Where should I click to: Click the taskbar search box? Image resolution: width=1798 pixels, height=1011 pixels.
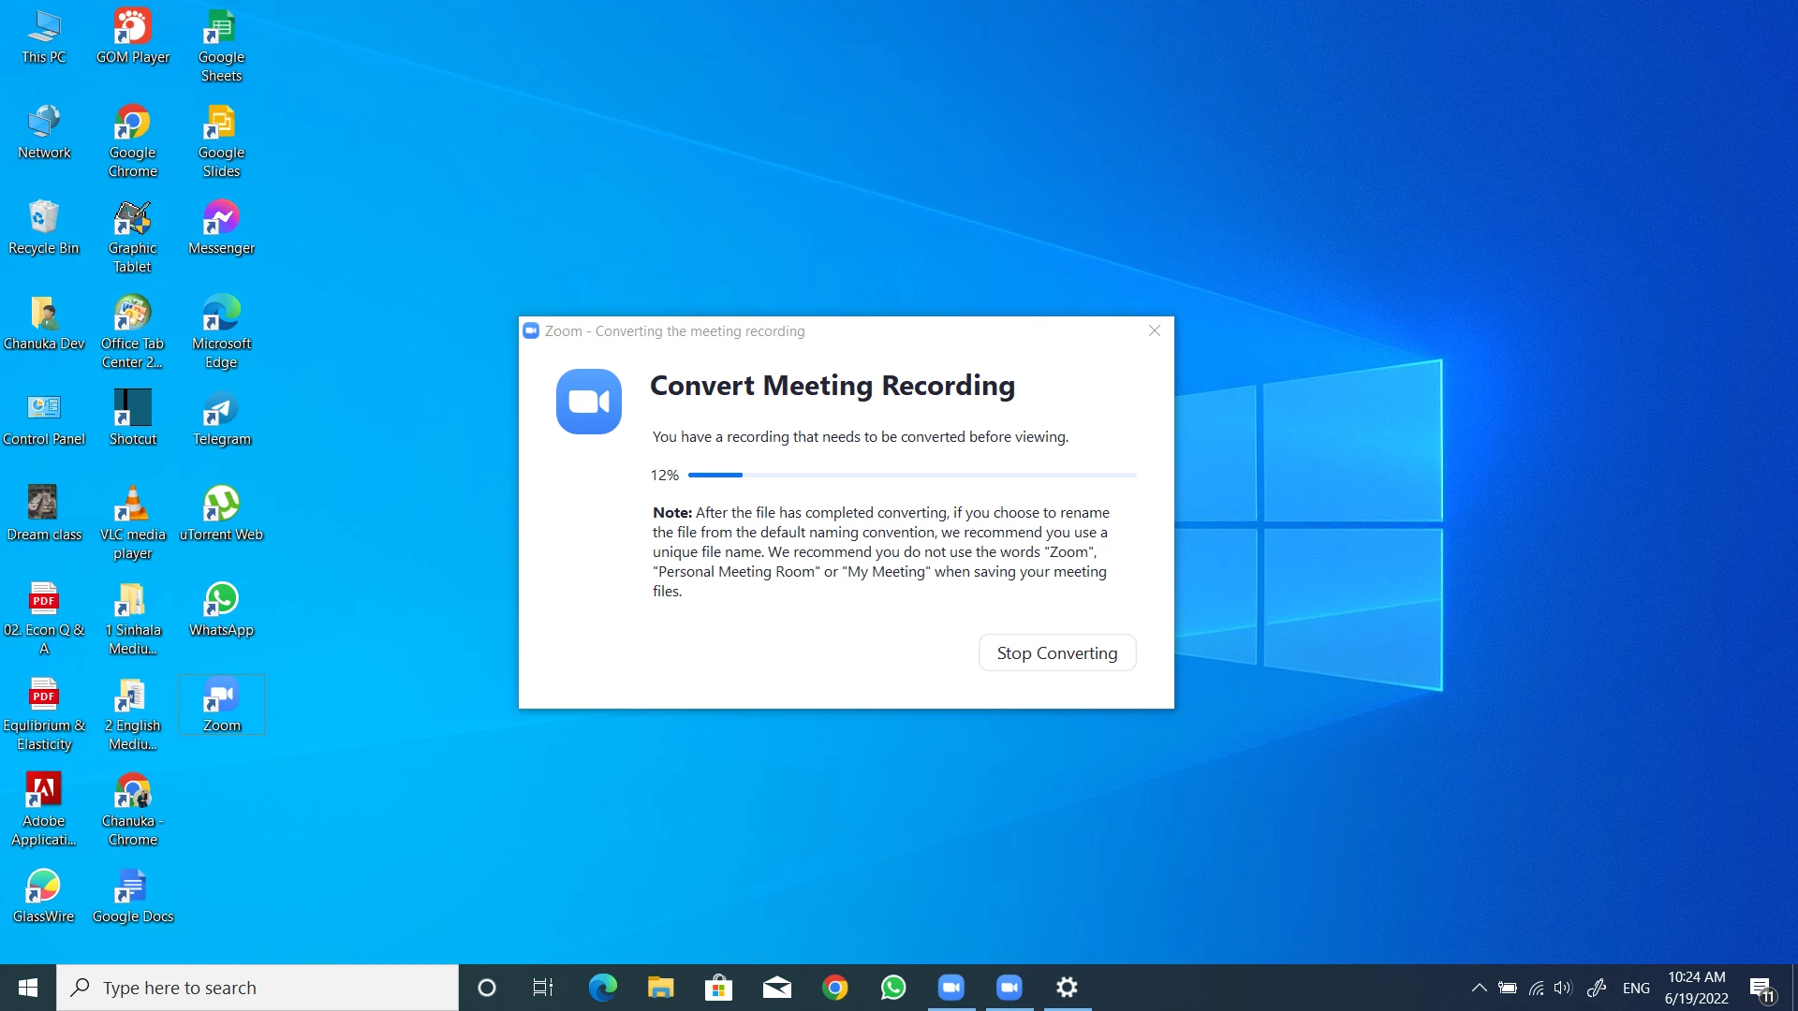point(258,988)
